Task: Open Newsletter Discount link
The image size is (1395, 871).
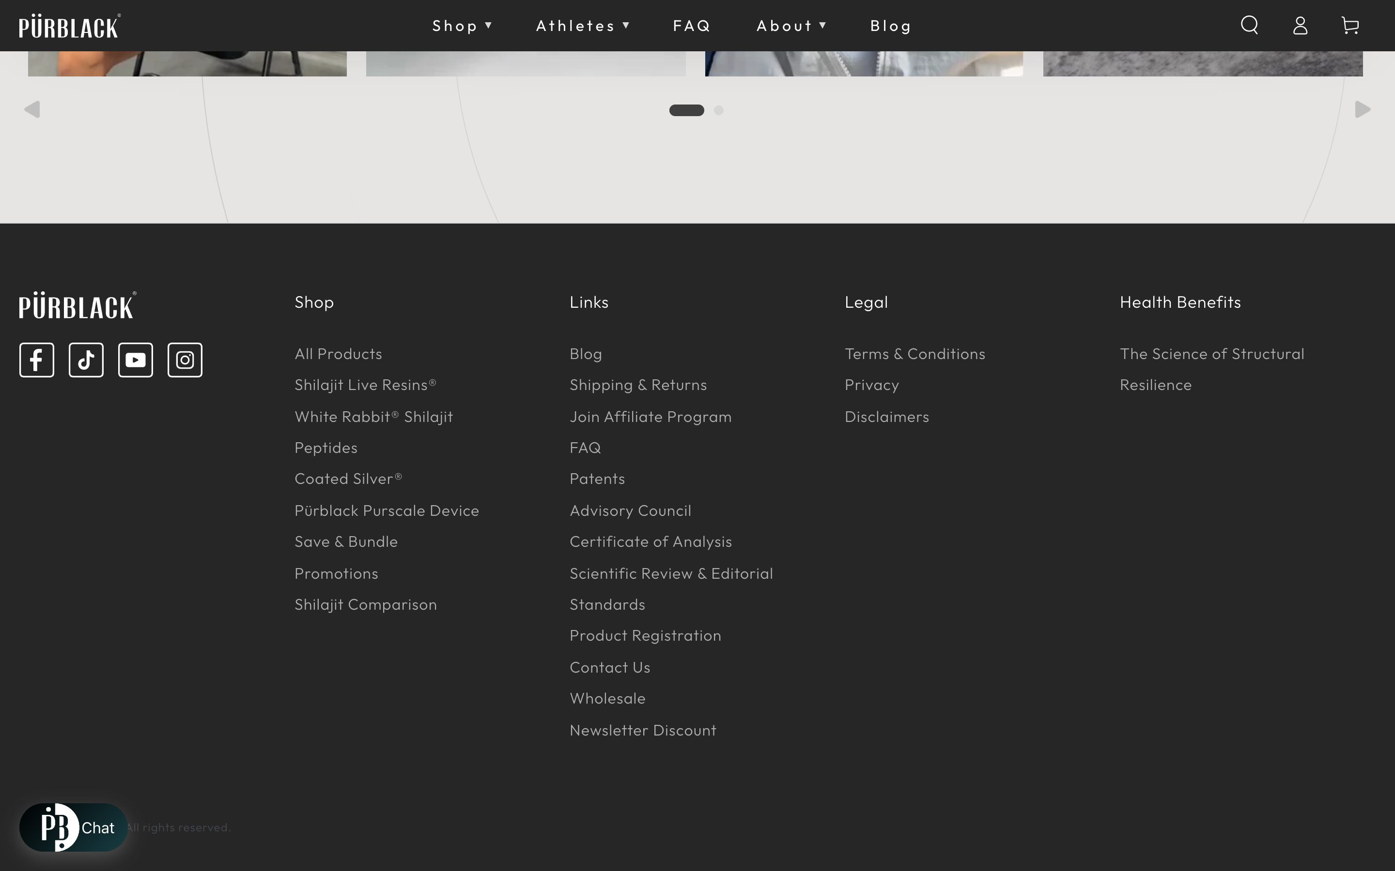Action: [x=643, y=730]
